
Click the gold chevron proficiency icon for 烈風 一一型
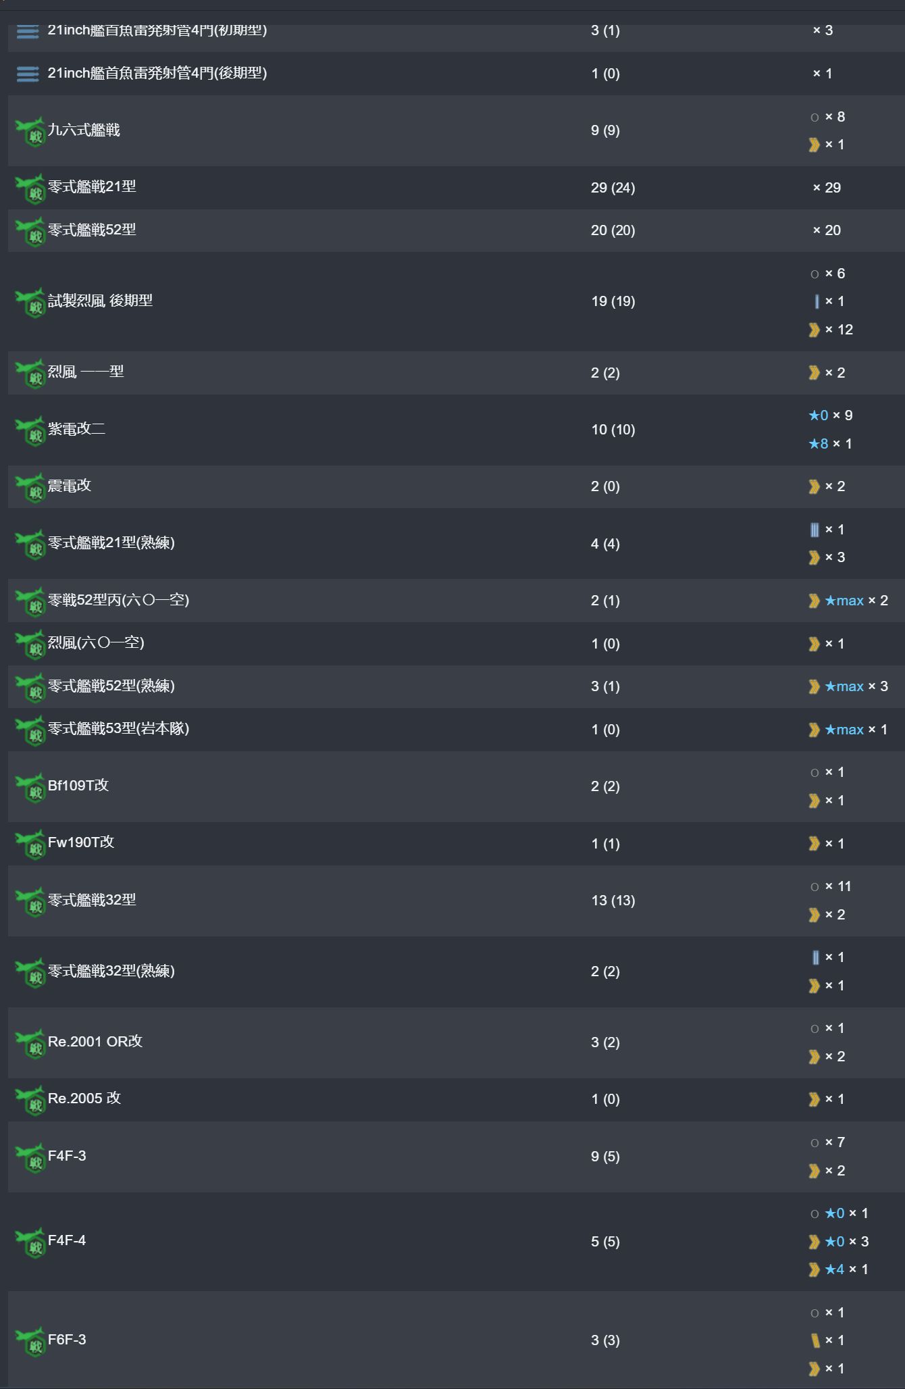814,373
